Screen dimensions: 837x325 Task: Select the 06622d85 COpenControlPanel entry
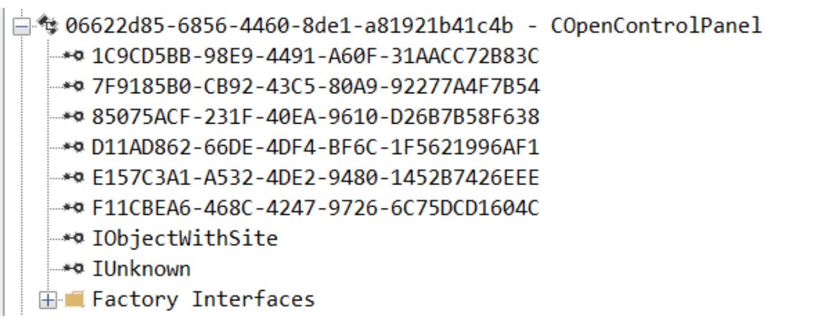pyautogui.click(x=412, y=27)
